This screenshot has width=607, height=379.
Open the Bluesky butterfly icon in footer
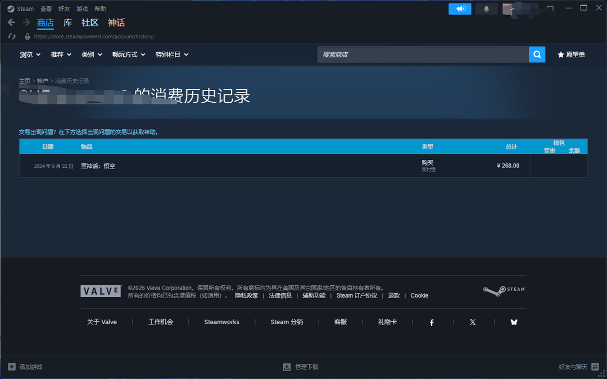coord(514,322)
